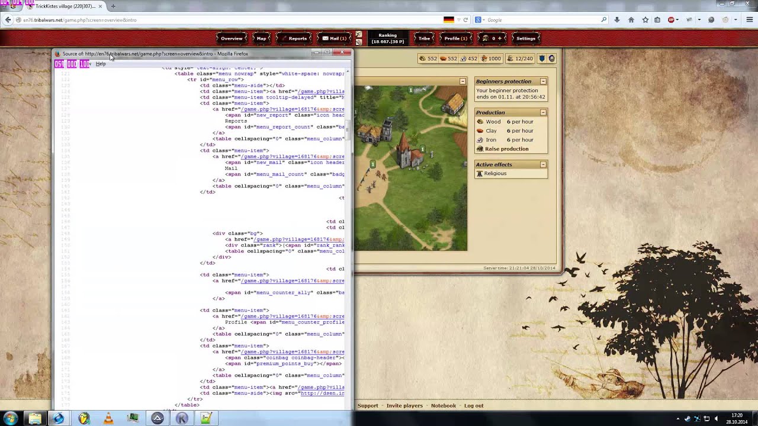Screen dimensions: 758x426
Task: Open Mail (1) in the game menu
Action: pyautogui.click(x=334, y=38)
